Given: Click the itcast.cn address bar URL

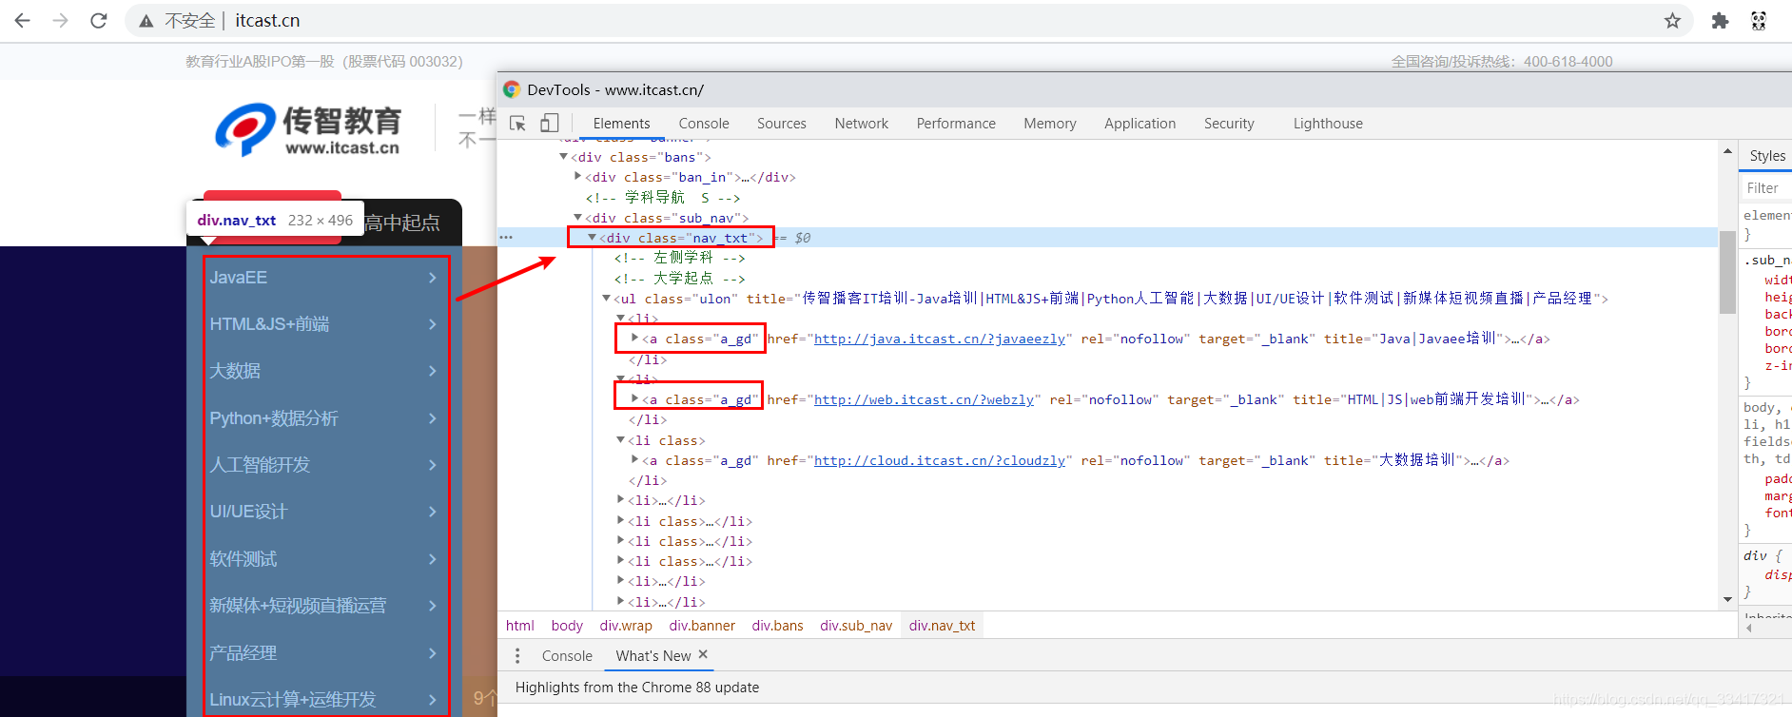Looking at the screenshot, I should coord(267,21).
